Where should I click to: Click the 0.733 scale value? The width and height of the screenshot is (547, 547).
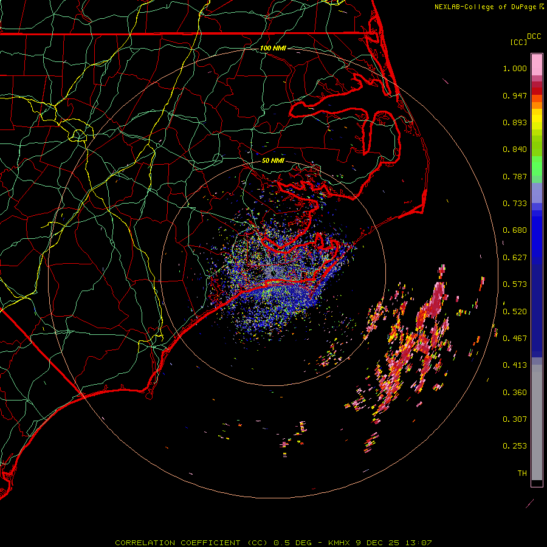pyautogui.click(x=515, y=204)
